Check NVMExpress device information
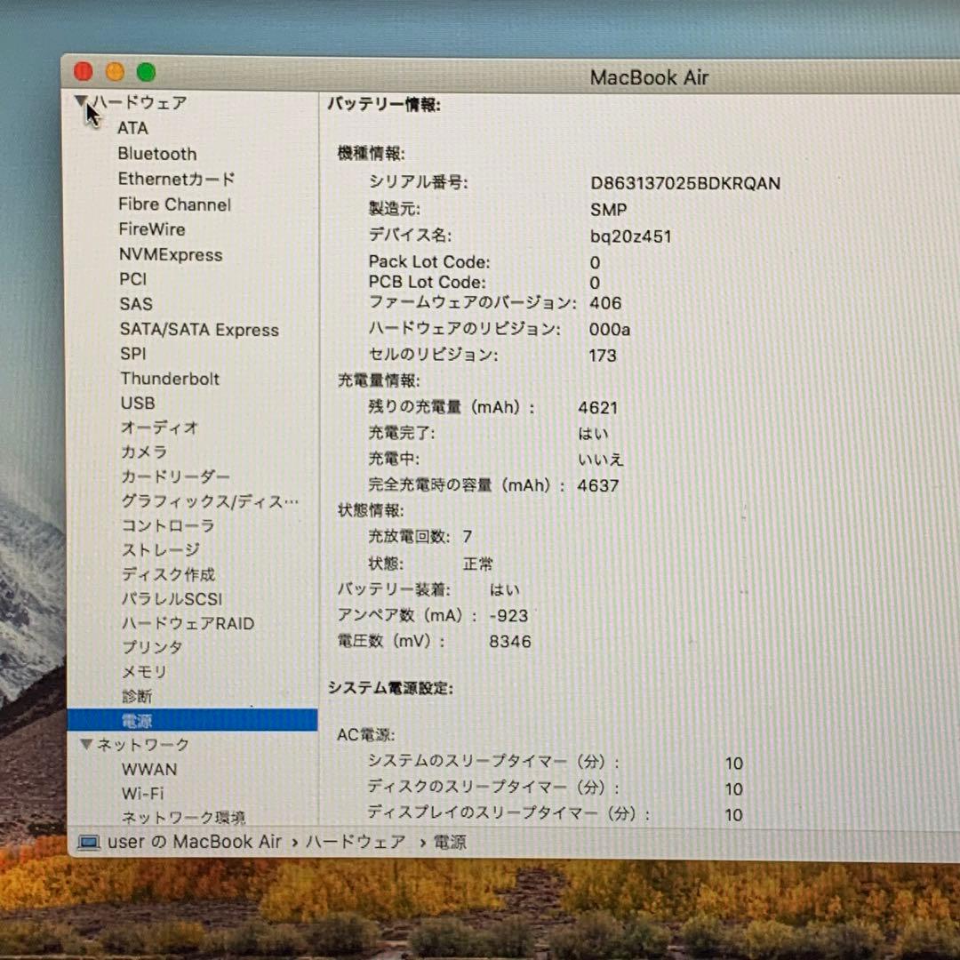The width and height of the screenshot is (960, 960). (172, 255)
